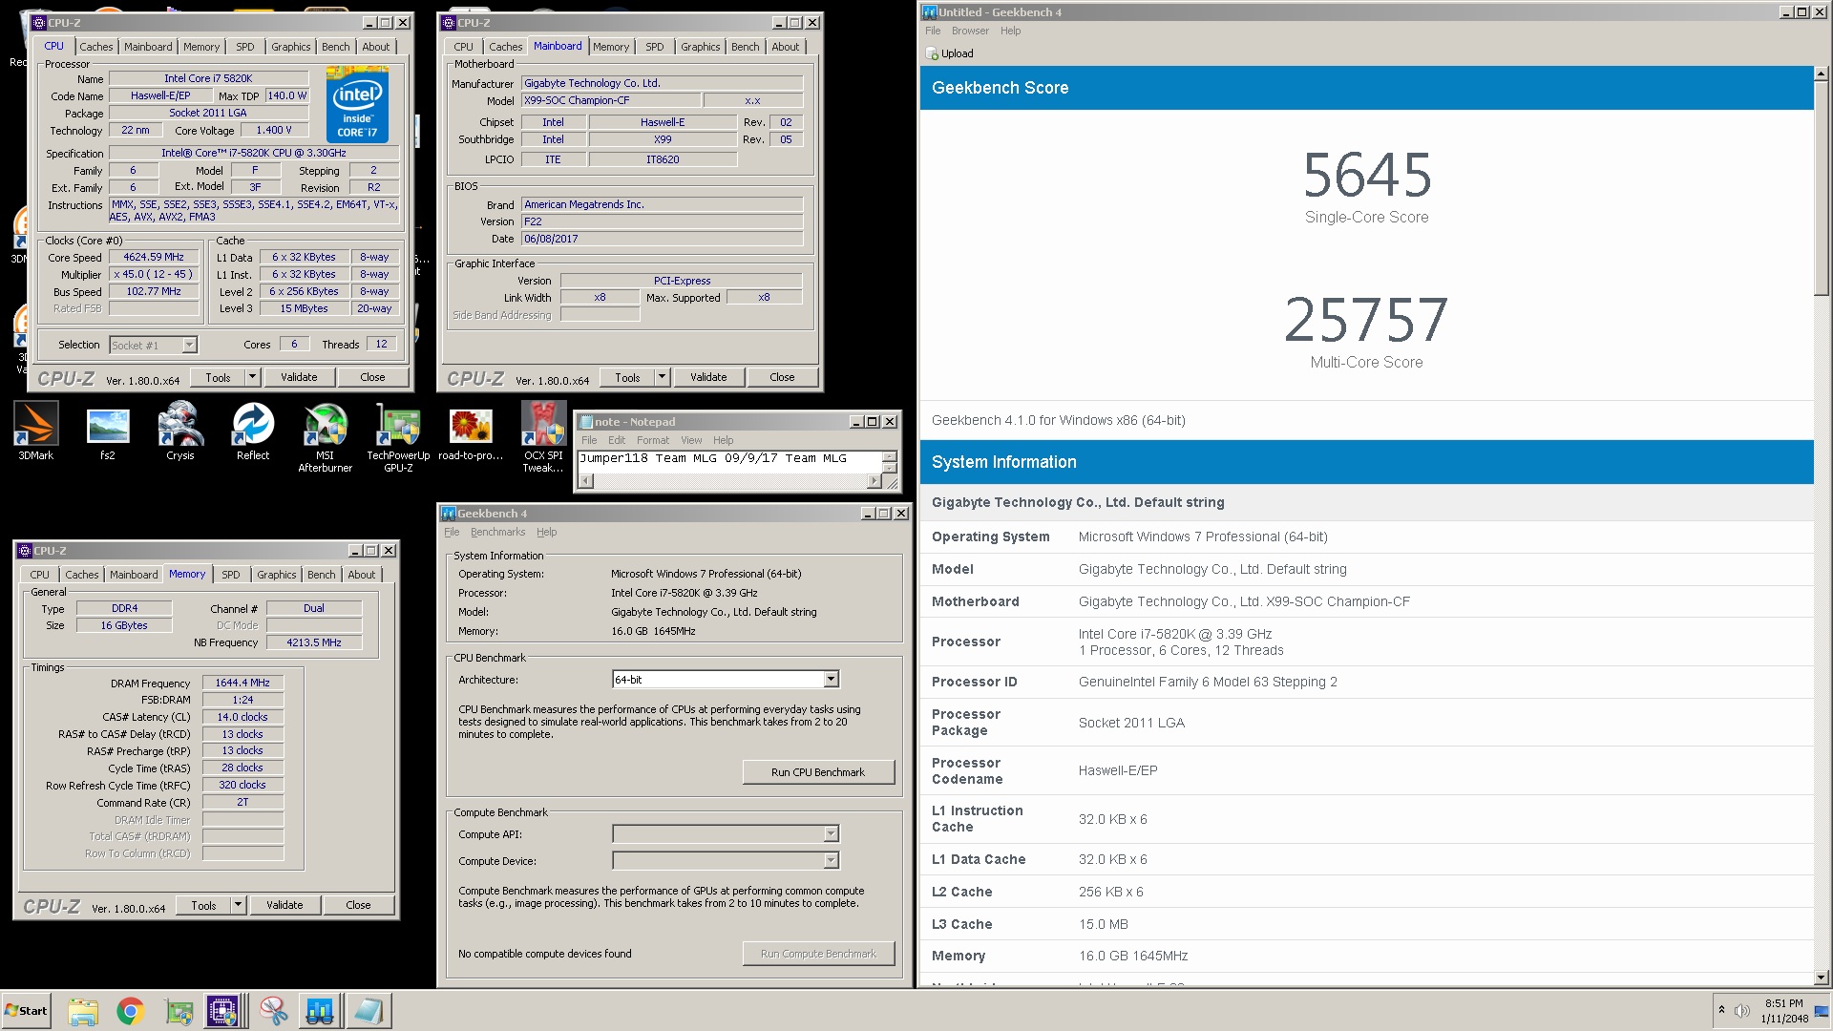This screenshot has width=1833, height=1031.
Task: Open Bench tab in Mainboard CPU-Z window
Action: pos(746,47)
